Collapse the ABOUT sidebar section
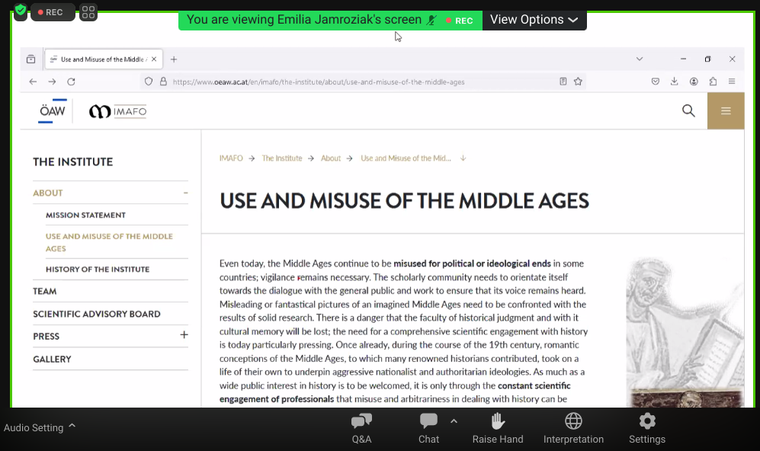This screenshot has height=451, width=760. coord(185,193)
